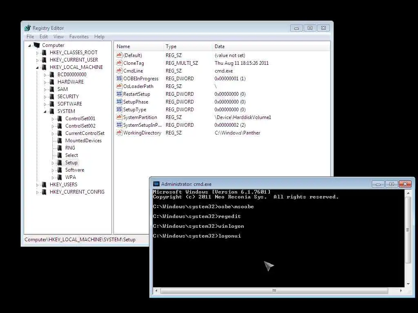Click the string icon beside WorkingDirectory
418x313 pixels.
(119, 132)
